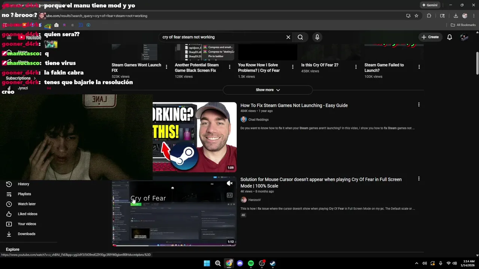This screenshot has height=269, width=479.
Task: Open Steam from the taskbar
Action: point(273,263)
